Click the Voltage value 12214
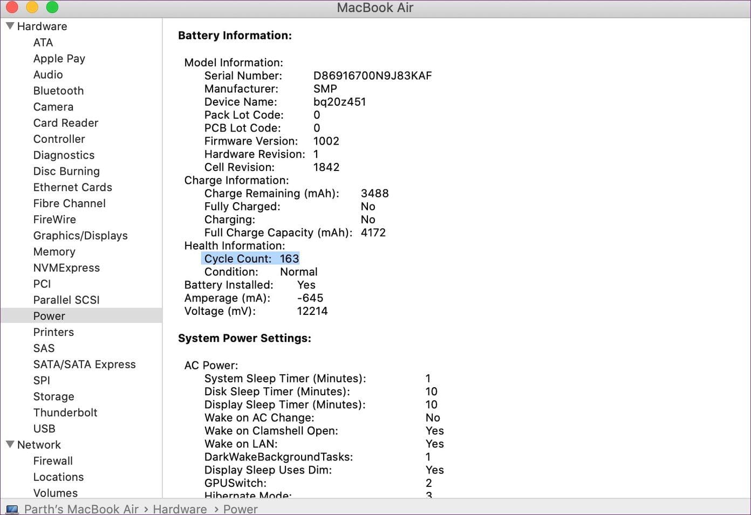The width and height of the screenshot is (751, 515). 312,311
